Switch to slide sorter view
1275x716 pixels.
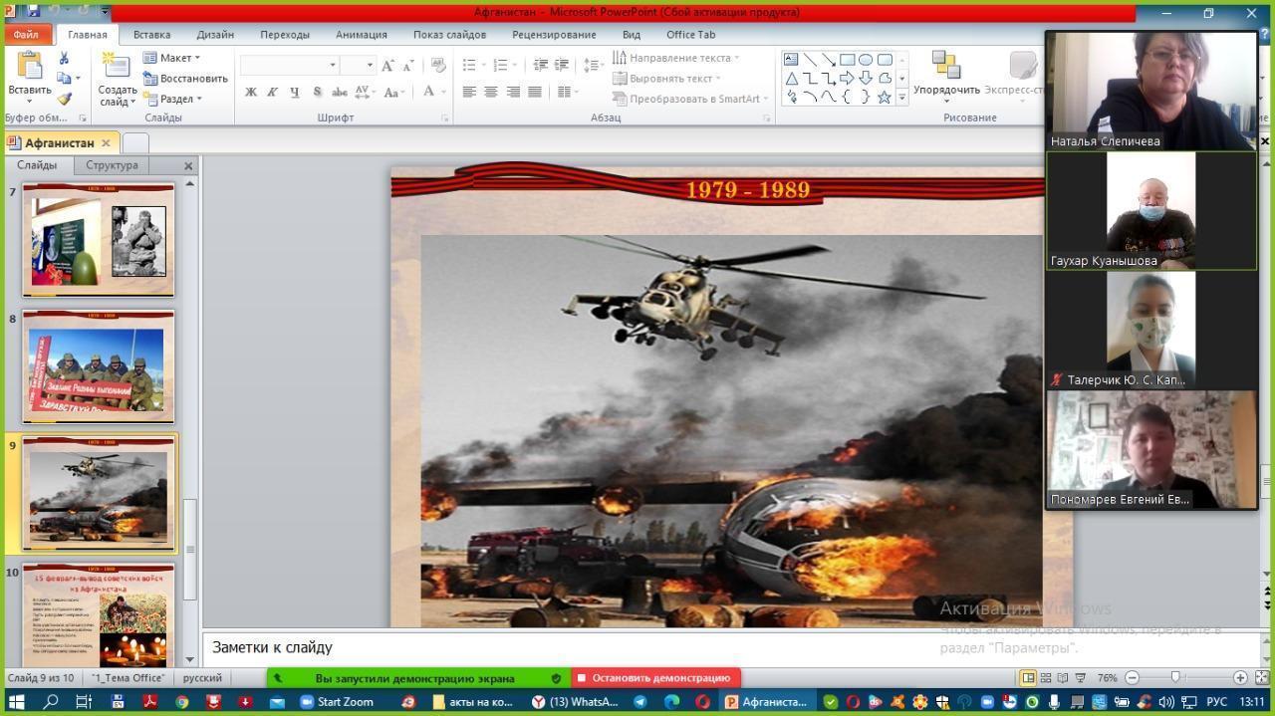point(1046,678)
